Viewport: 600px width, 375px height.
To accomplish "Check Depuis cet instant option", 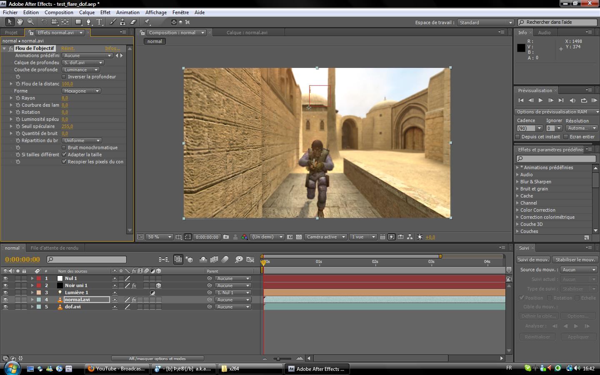I will click(517, 137).
